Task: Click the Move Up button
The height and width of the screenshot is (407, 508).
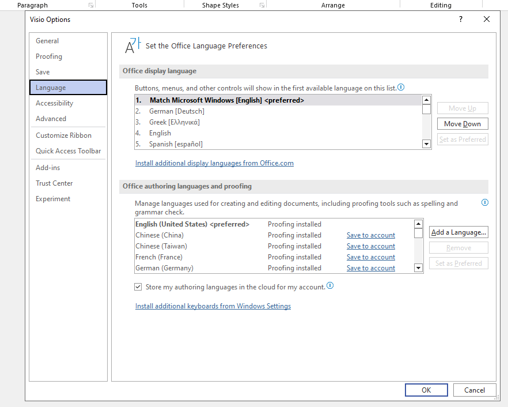Action: (x=462, y=108)
